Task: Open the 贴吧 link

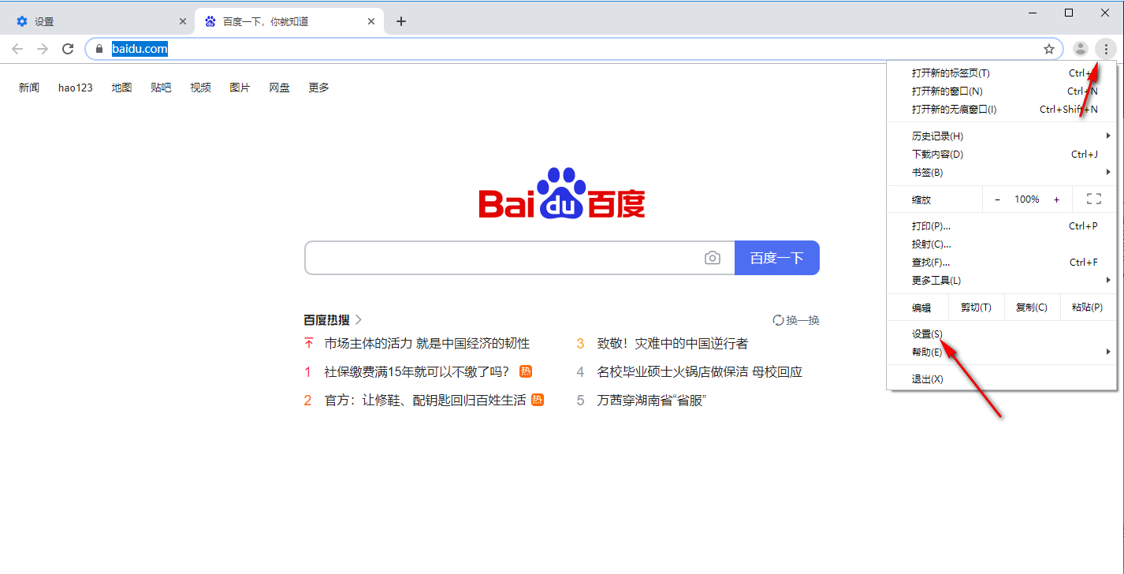Action: click(161, 88)
